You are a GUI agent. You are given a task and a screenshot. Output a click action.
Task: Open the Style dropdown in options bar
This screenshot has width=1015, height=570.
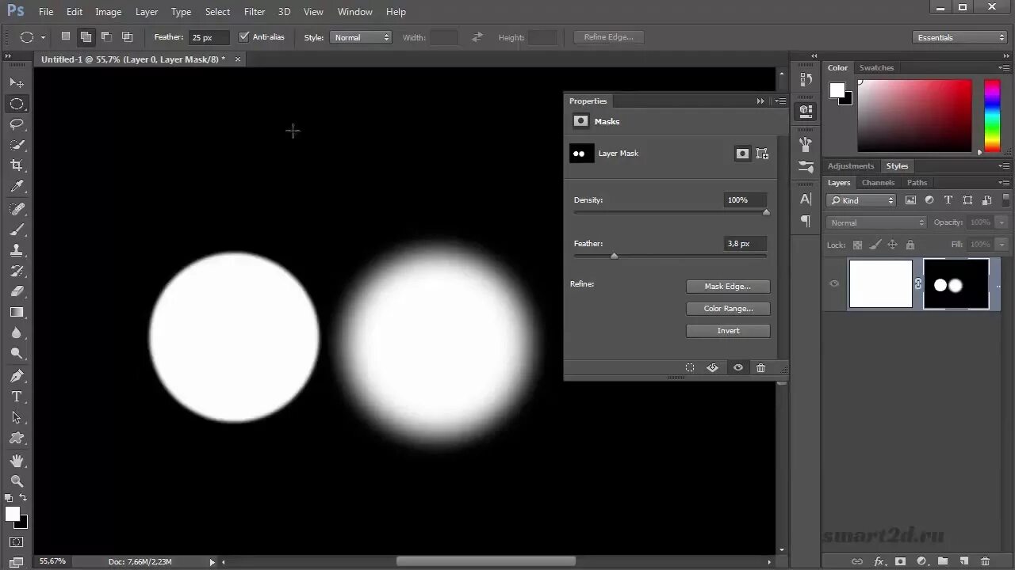pos(361,36)
